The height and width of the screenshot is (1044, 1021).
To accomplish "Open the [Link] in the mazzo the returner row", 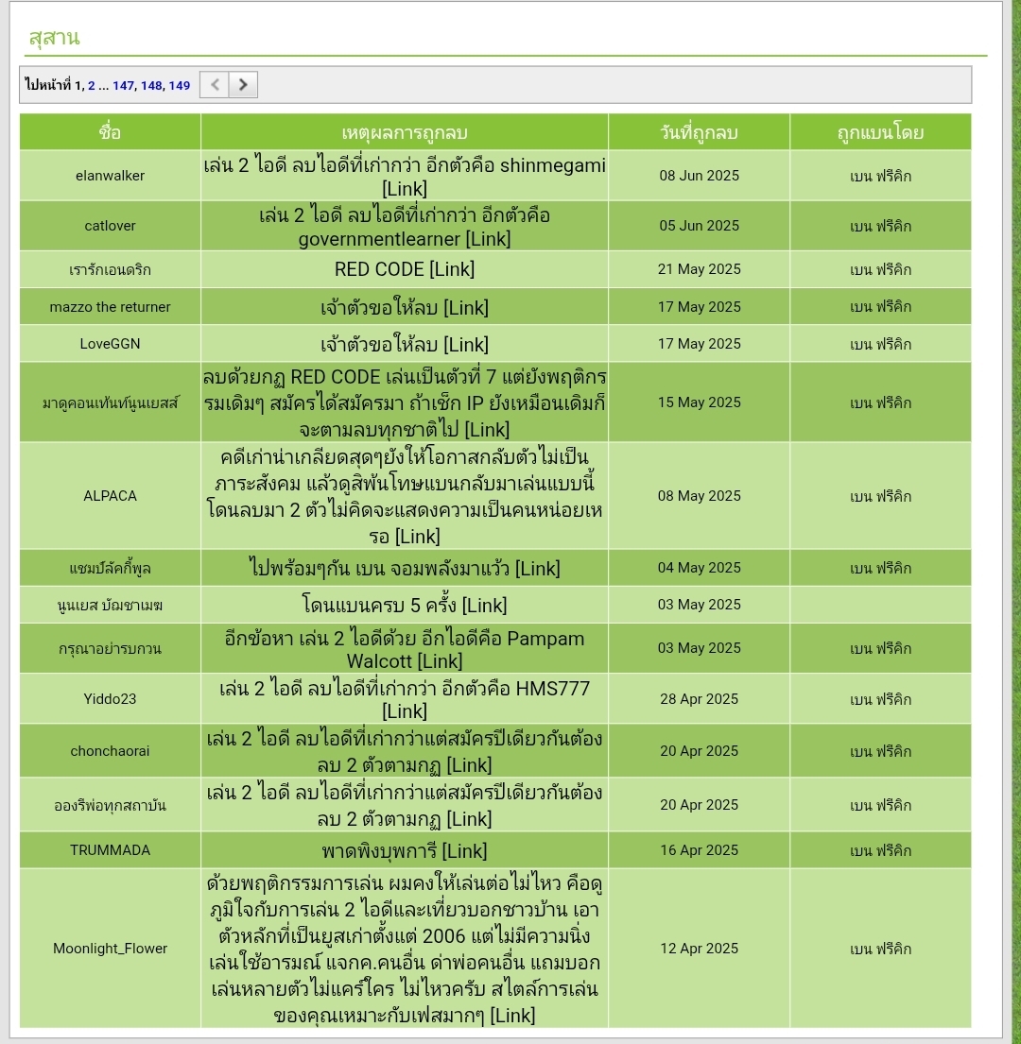I will (466, 308).
